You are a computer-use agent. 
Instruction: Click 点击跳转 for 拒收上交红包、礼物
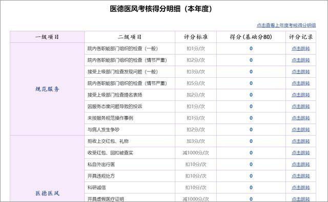point(301,141)
